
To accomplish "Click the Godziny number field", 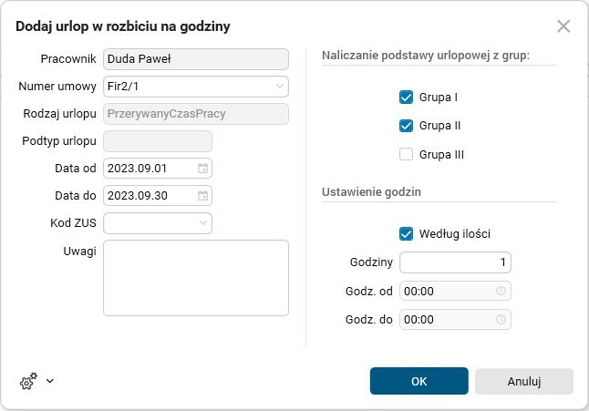I will point(455,262).
